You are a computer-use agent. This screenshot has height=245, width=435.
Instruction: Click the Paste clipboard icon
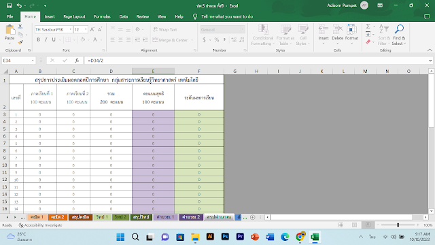click(10, 30)
